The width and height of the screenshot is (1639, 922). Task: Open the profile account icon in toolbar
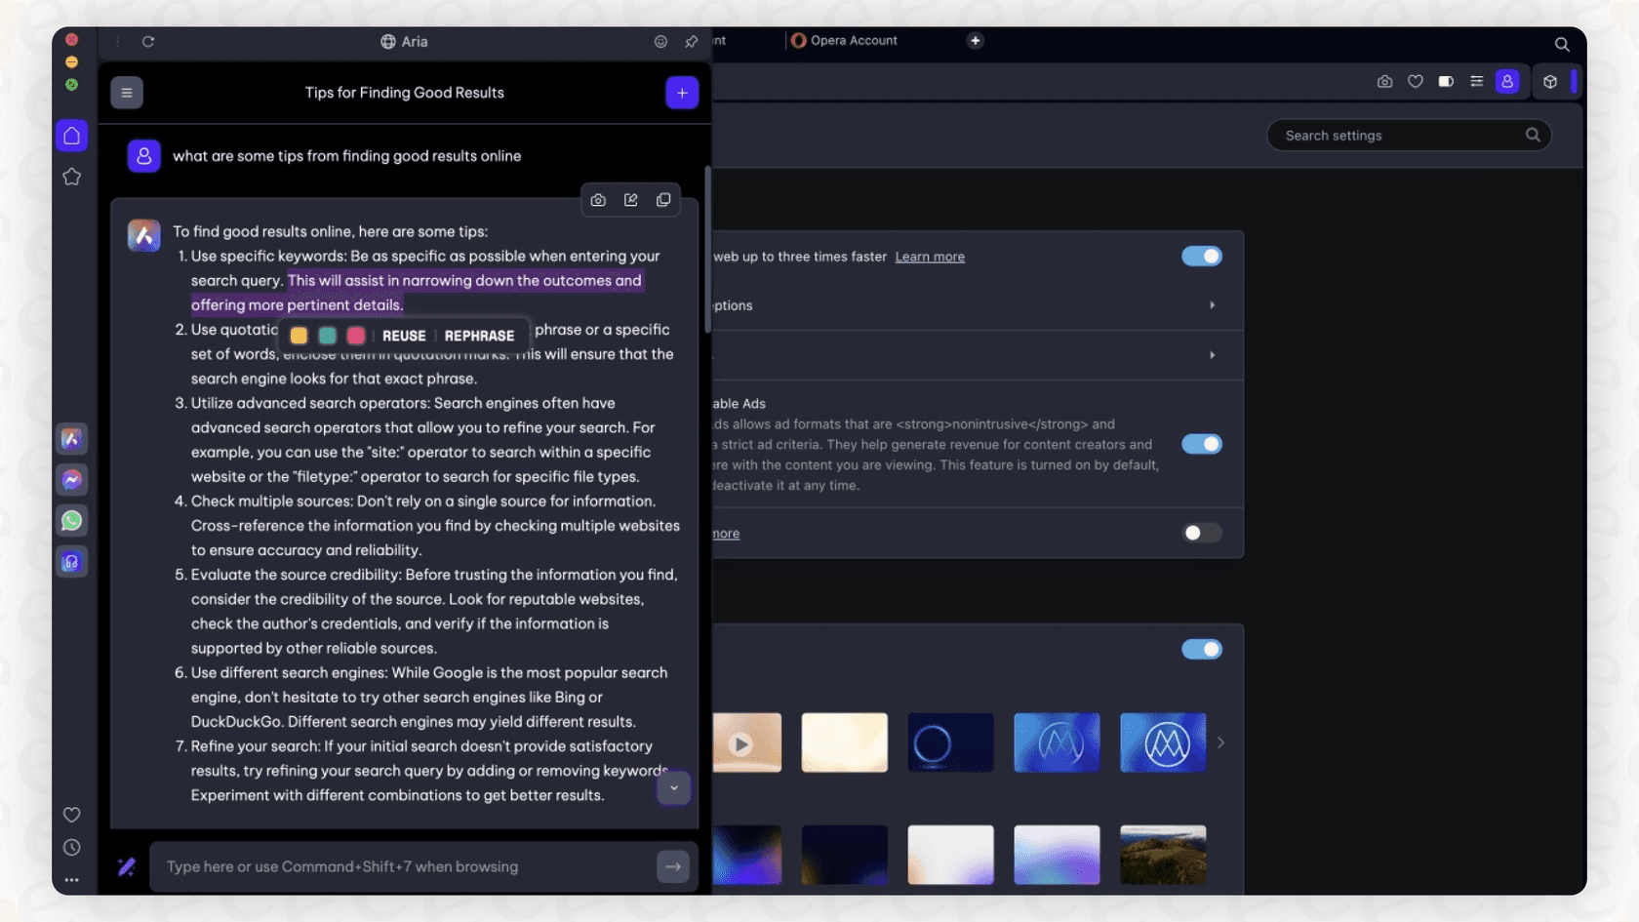1507,82
